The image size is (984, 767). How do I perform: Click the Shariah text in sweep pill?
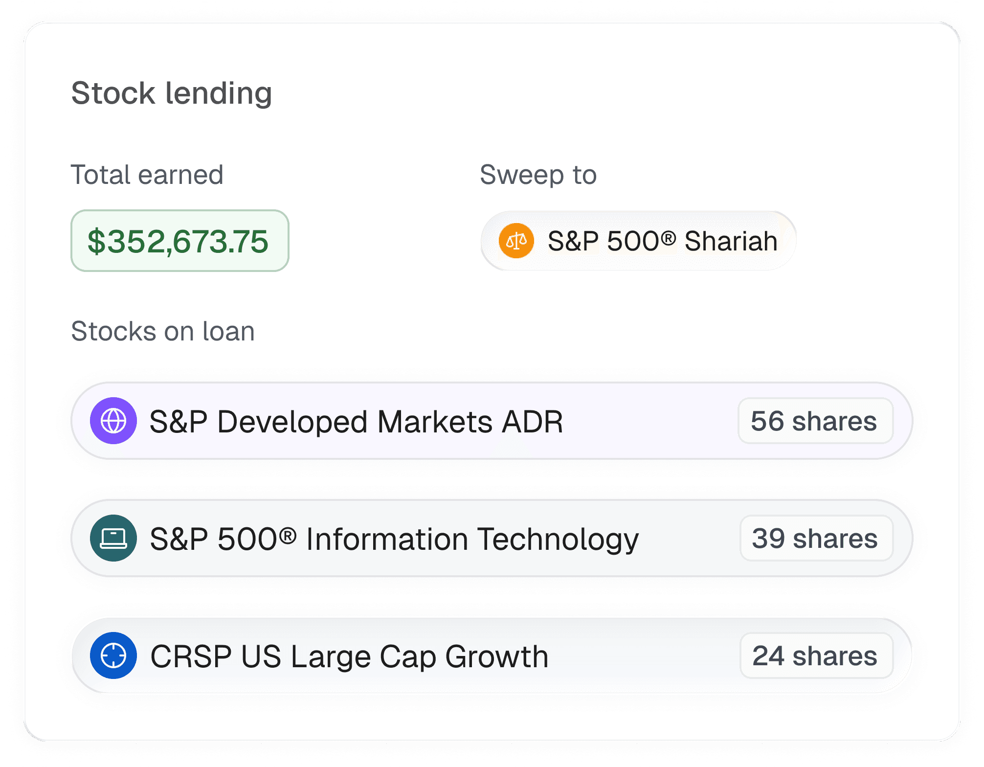click(731, 241)
